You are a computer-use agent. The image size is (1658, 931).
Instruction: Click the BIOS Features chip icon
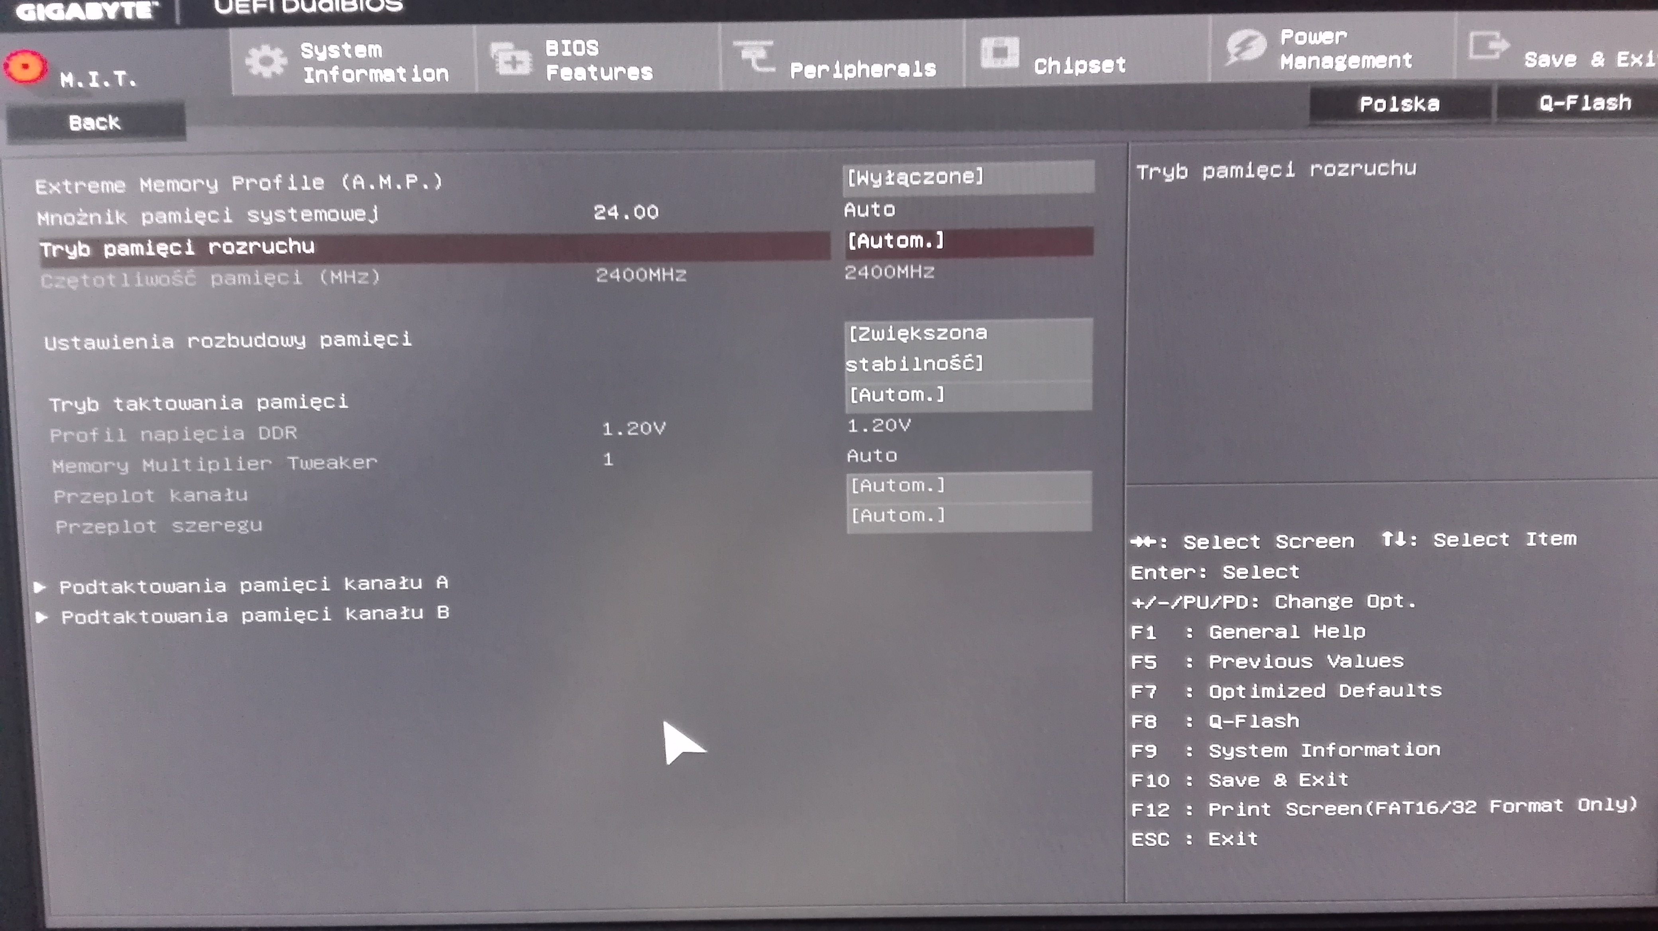pos(511,60)
